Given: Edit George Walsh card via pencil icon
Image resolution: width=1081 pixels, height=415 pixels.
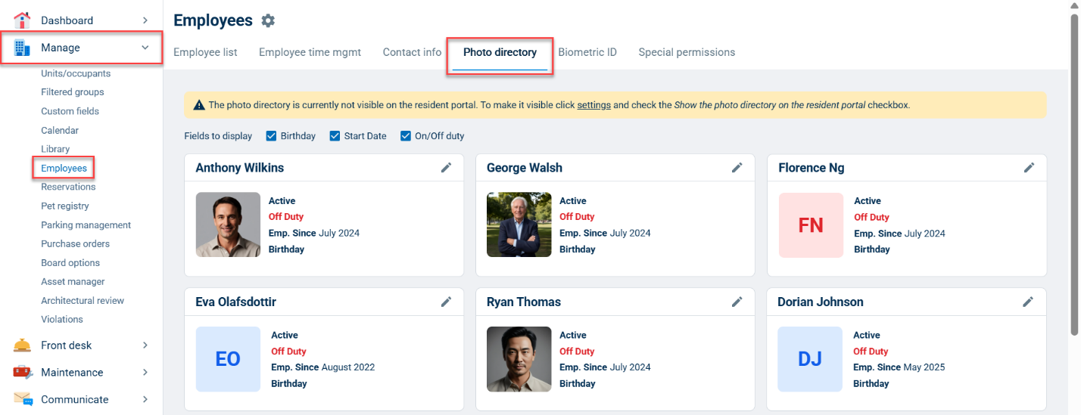Looking at the screenshot, I should [737, 168].
